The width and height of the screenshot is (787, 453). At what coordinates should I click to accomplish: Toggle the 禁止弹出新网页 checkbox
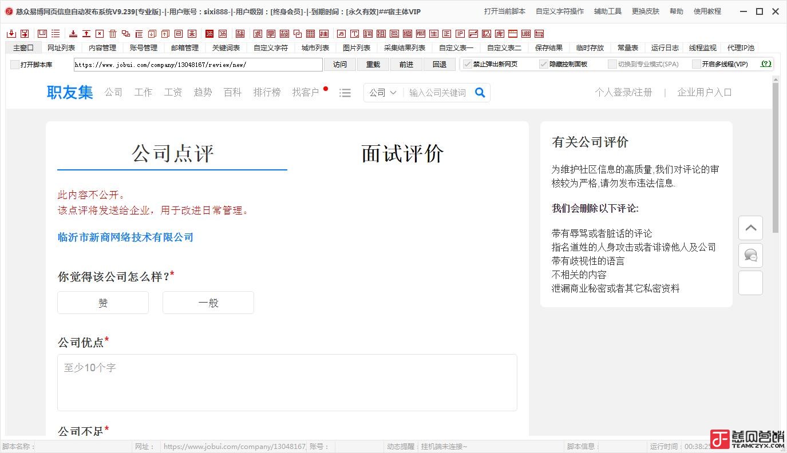coord(467,64)
